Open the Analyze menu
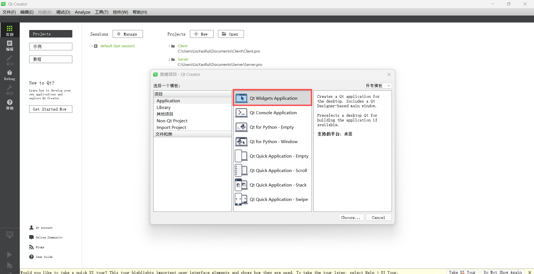 click(83, 12)
